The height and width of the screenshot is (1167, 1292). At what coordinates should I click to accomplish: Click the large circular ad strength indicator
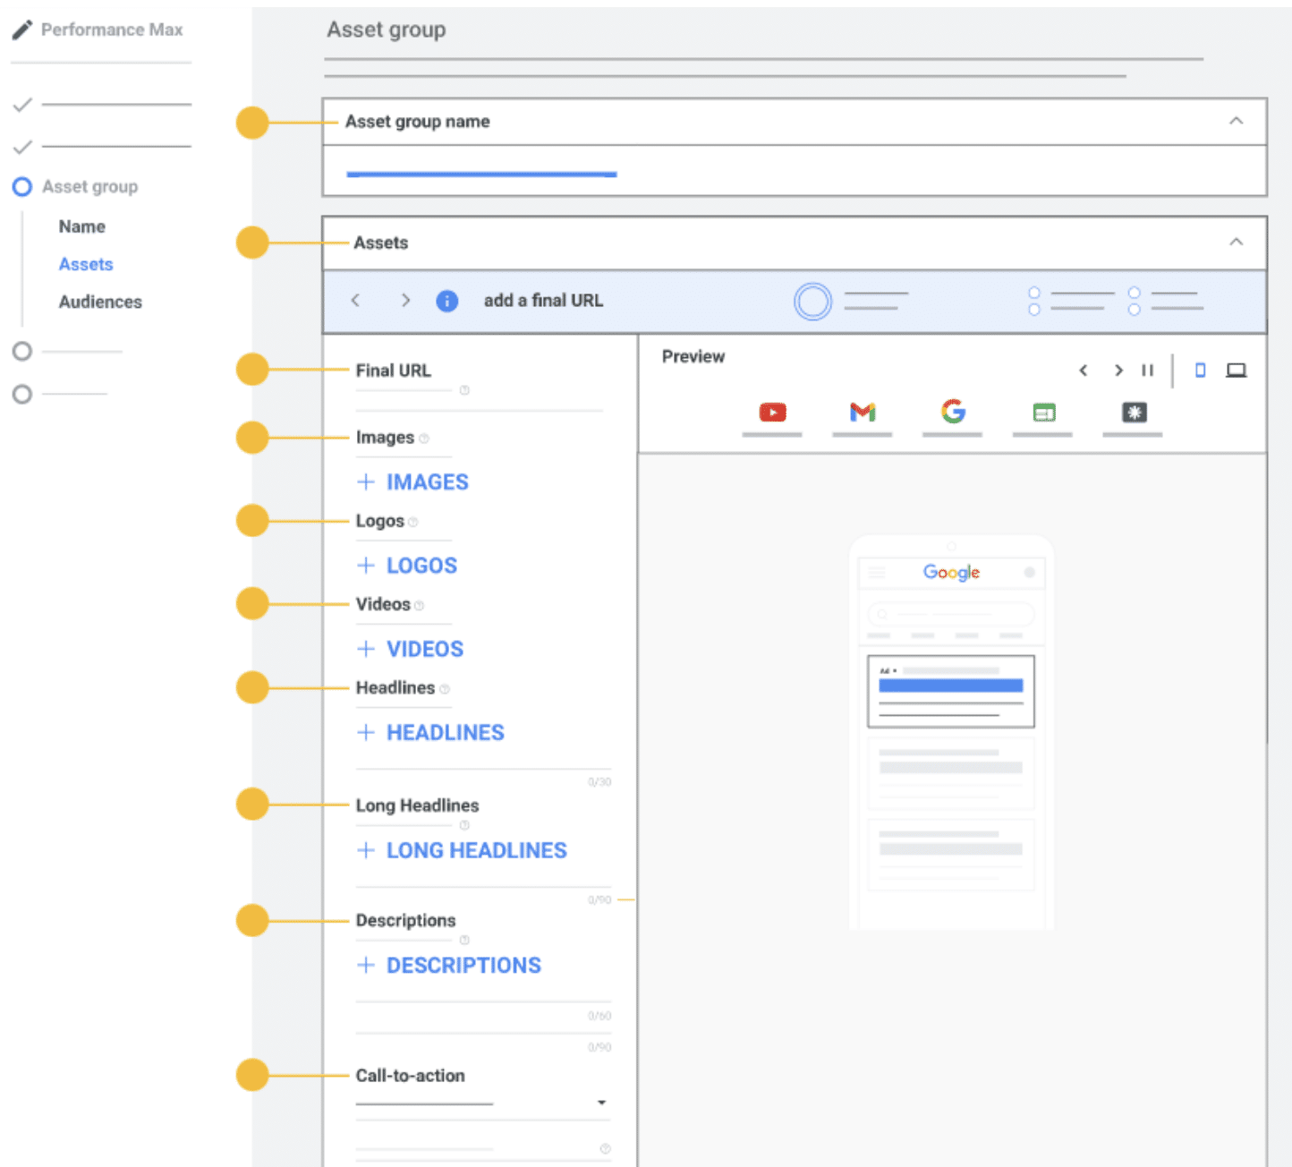pyautogui.click(x=812, y=302)
